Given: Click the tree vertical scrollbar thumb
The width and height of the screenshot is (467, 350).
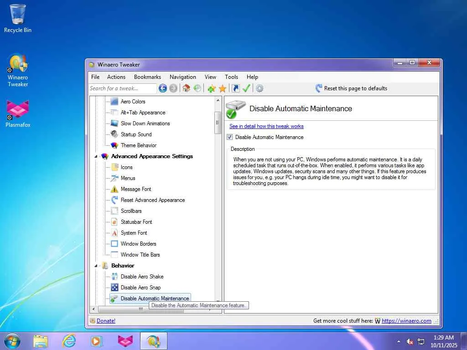Looking at the screenshot, I should (218, 123).
